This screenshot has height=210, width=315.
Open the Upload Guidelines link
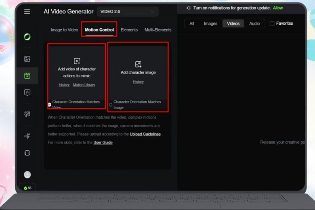click(145, 134)
